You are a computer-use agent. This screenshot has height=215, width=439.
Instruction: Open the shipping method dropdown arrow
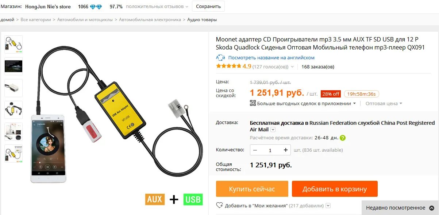coord(273,130)
